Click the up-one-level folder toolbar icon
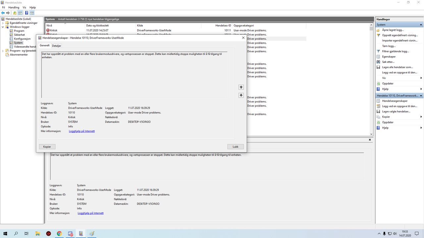424x238 pixels. pyautogui.click(x=15, y=13)
